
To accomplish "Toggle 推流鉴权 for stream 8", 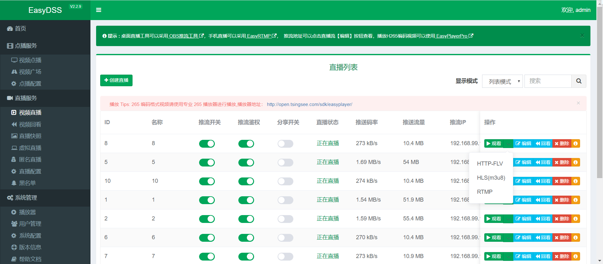I will coord(246,144).
